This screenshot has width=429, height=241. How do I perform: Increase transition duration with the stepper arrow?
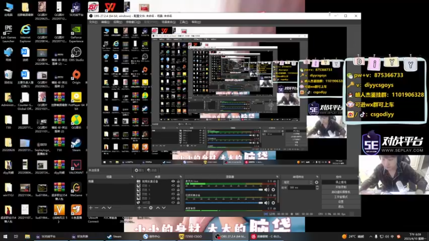point(317,186)
